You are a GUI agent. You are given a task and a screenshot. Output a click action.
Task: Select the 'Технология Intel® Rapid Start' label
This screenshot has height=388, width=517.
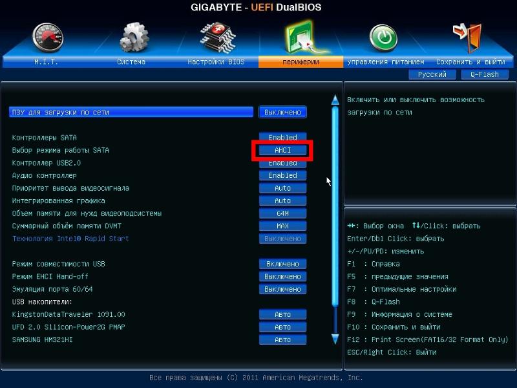(x=70, y=239)
